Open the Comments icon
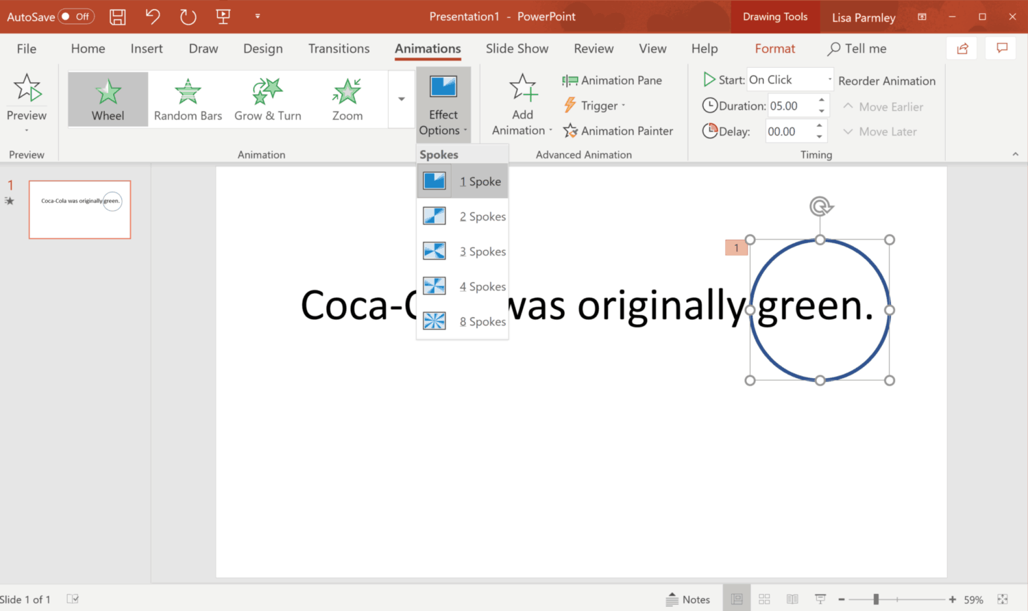 click(x=1002, y=48)
